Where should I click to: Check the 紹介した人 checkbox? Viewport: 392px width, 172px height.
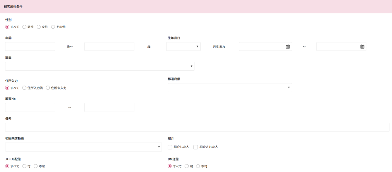(170, 147)
